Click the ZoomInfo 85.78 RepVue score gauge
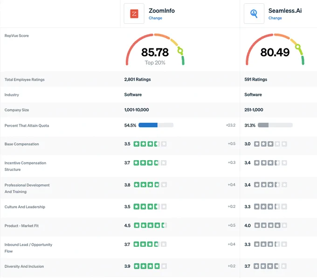Screen dimensions: 317x278 155,49
